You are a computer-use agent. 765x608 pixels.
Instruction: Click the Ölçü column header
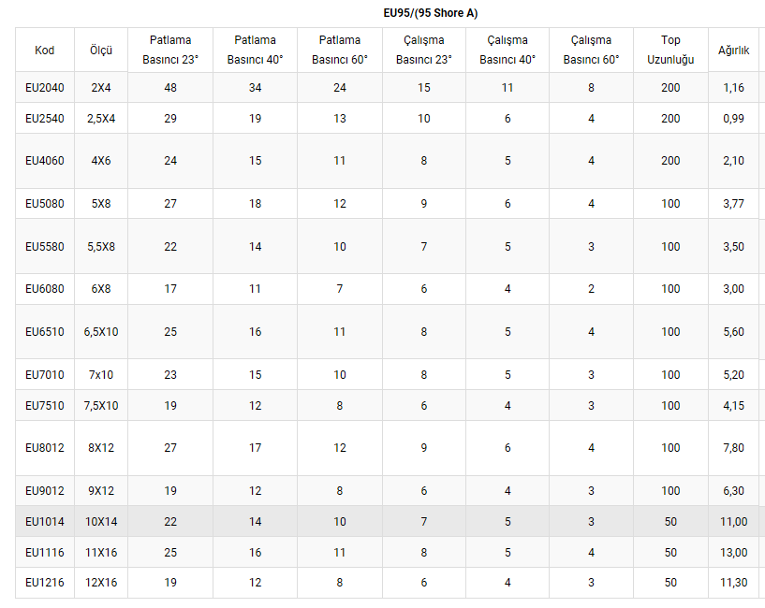point(101,51)
